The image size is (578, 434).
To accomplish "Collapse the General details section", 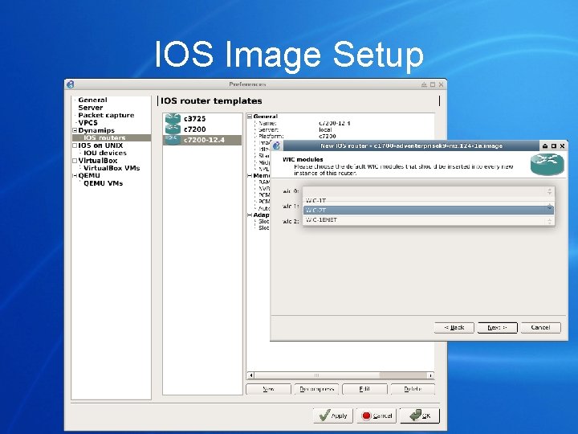I will (250, 117).
